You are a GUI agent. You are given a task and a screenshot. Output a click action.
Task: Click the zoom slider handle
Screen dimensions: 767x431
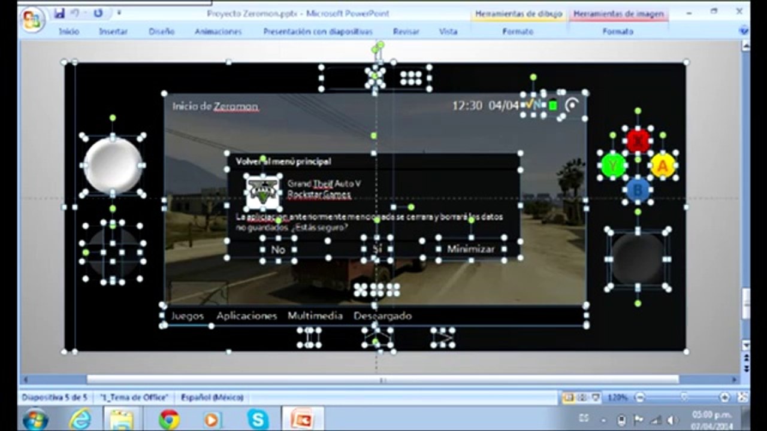[684, 397]
